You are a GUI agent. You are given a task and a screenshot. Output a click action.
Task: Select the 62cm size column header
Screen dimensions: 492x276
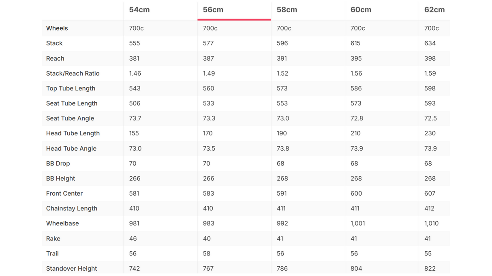pos(434,10)
